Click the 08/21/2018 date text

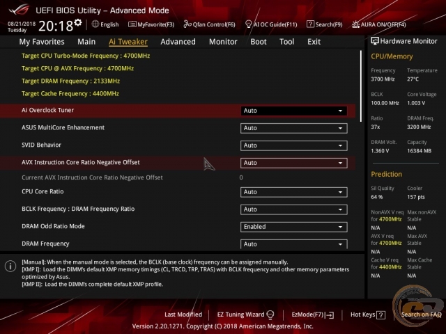click(x=22, y=24)
